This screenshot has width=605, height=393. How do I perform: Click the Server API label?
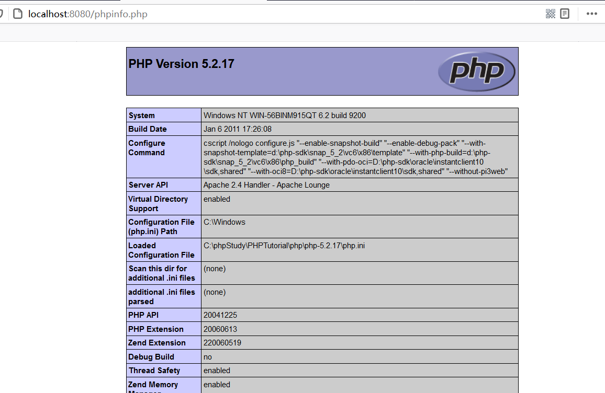(x=148, y=185)
